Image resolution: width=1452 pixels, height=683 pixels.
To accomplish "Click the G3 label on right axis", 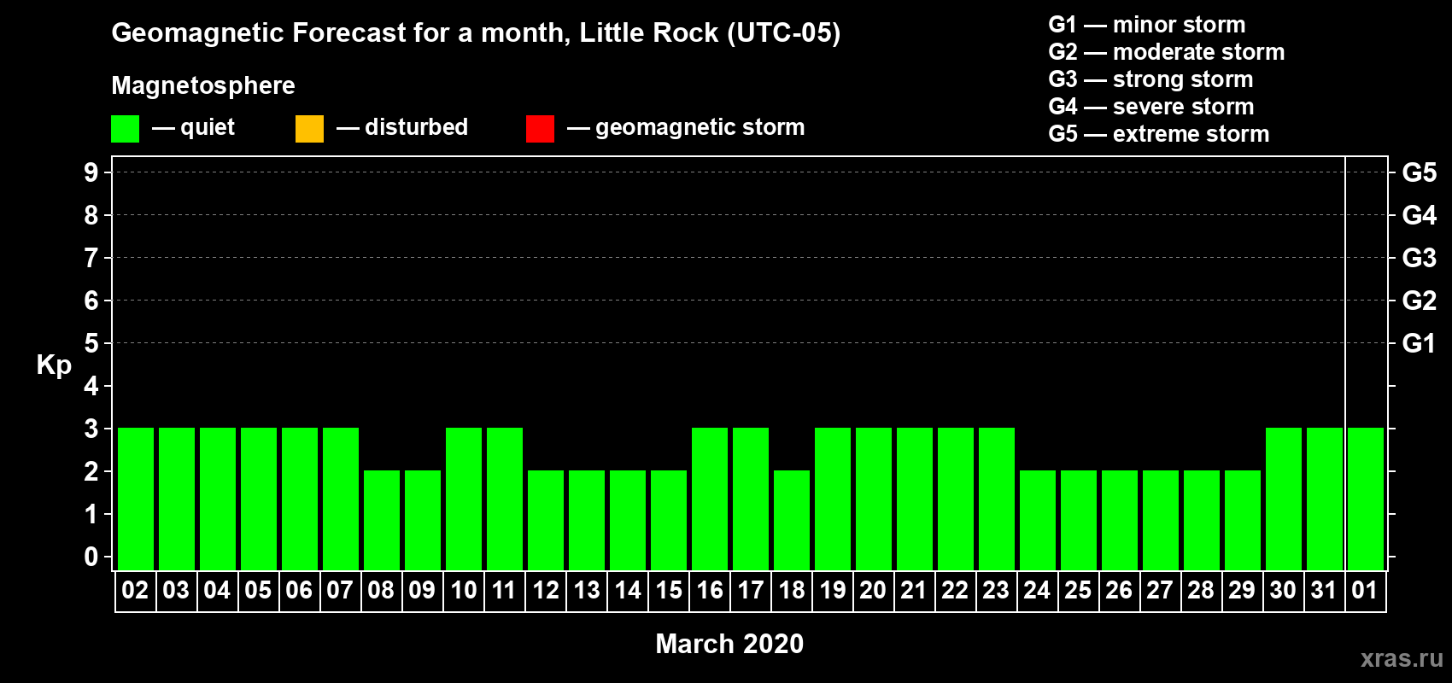I will pos(1420,258).
